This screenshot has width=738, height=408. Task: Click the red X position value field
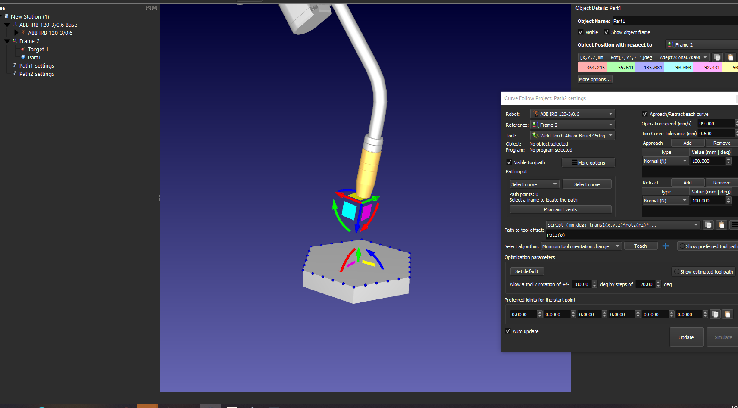coord(592,68)
